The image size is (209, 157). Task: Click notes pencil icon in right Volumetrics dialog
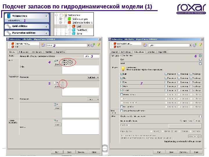200,45
